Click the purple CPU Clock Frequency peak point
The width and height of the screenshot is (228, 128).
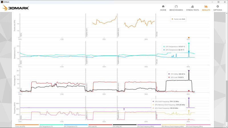[x=189, y=98]
